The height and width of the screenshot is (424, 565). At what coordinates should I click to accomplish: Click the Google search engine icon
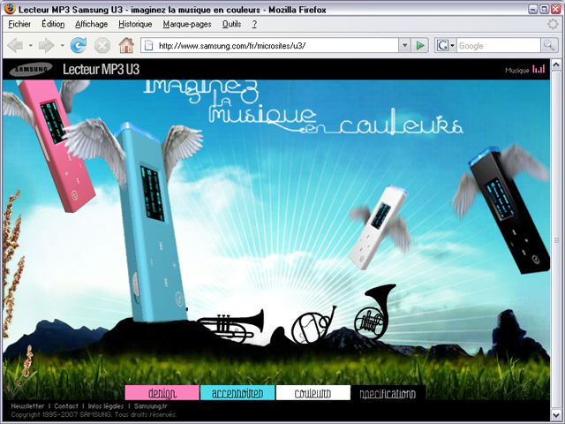tap(442, 45)
